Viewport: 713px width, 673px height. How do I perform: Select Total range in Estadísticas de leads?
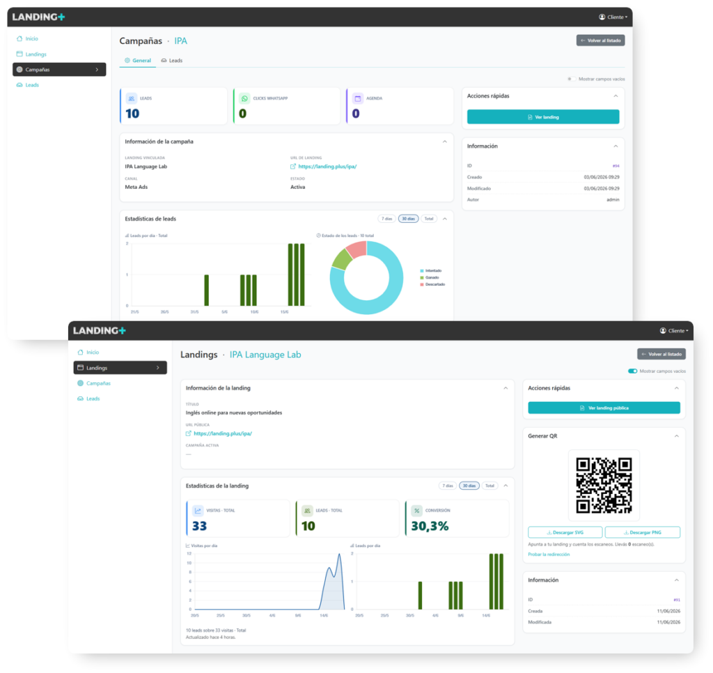click(x=429, y=219)
